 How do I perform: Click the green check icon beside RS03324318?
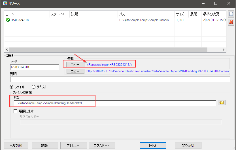coord(8,20)
